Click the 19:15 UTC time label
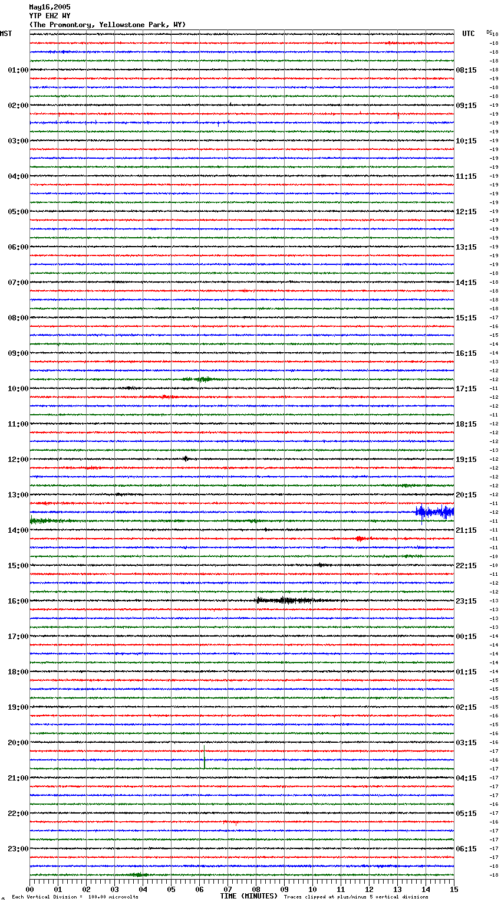Image resolution: width=501 pixels, height=905 pixels. point(466,460)
